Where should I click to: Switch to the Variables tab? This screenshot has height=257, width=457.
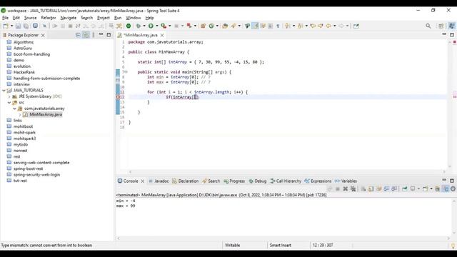click(346, 181)
